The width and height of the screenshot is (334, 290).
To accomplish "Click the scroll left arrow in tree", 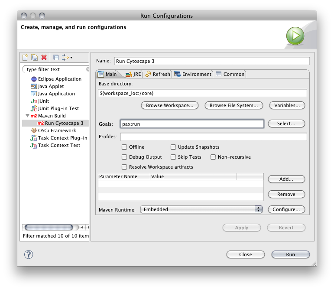I will coord(82,228).
